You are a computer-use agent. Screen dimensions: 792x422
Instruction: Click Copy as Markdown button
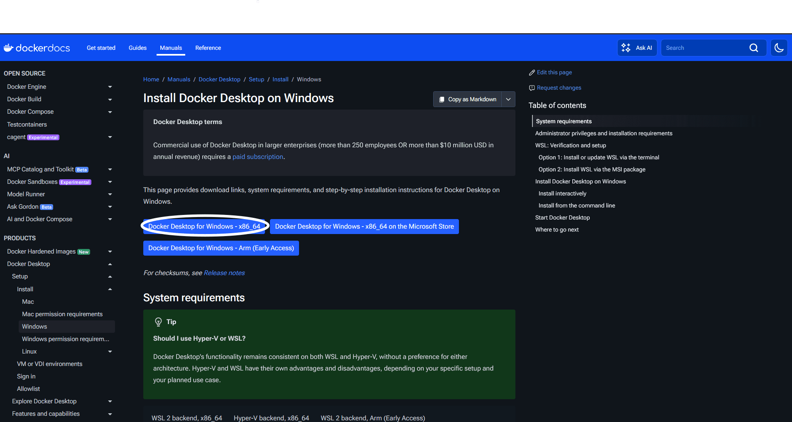point(468,100)
